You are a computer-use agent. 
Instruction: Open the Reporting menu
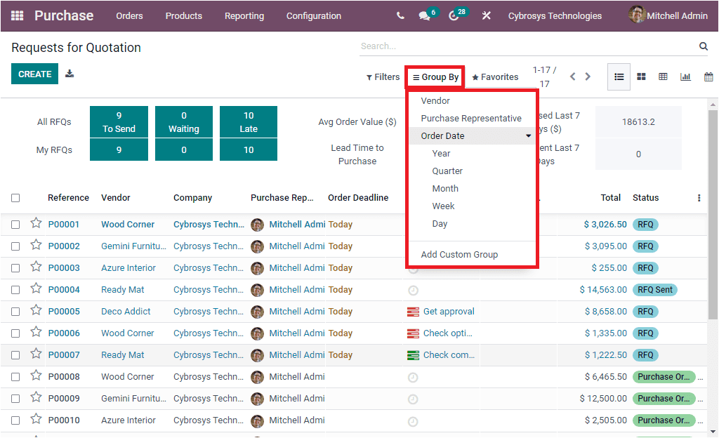click(x=244, y=15)
